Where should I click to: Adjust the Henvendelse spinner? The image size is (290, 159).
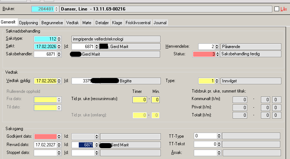tap(217, 46)
